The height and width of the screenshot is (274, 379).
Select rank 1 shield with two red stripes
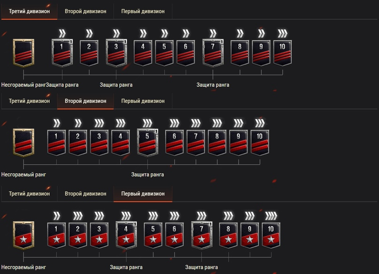56,142
